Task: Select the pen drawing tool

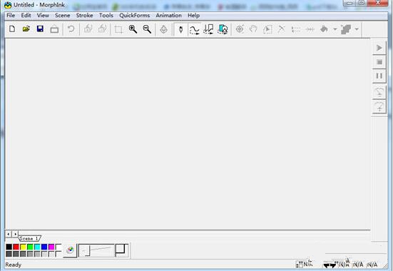Action: click(180, 29)
